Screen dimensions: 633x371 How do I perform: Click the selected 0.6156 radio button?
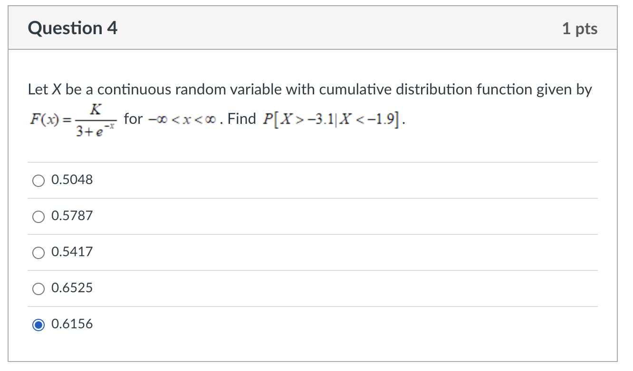click(x=38, y=325)
